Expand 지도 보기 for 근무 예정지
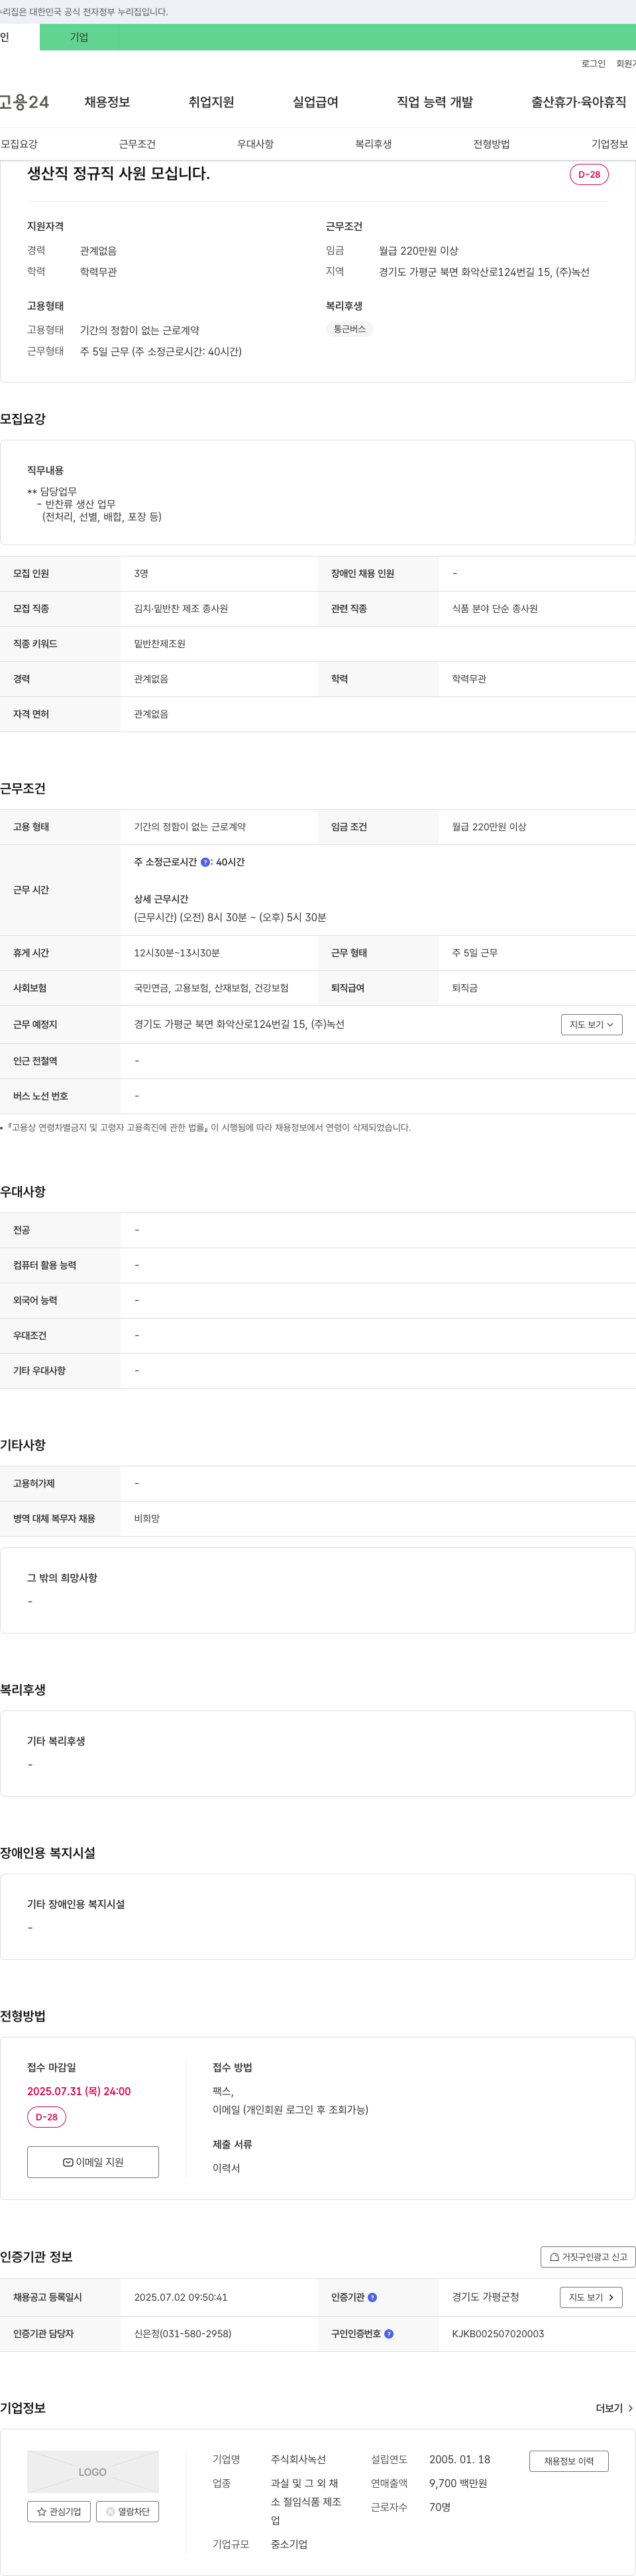 pyautogui.click(x=591, y=1025)
